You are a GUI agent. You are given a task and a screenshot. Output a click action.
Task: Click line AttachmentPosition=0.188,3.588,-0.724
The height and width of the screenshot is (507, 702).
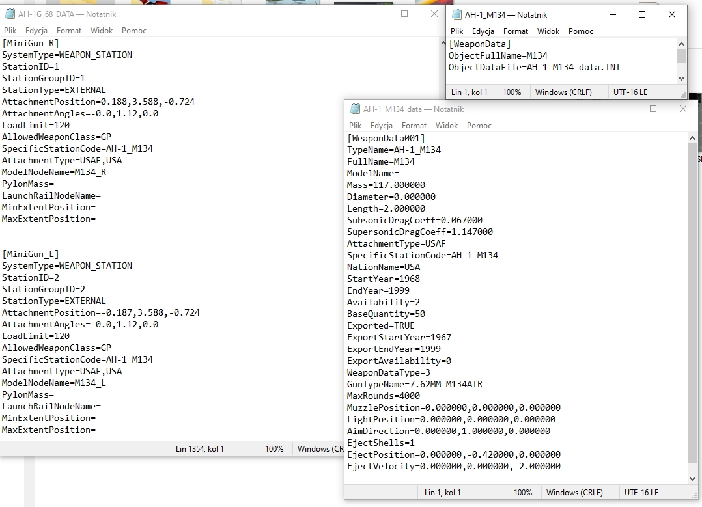click(x=98, y=102)
